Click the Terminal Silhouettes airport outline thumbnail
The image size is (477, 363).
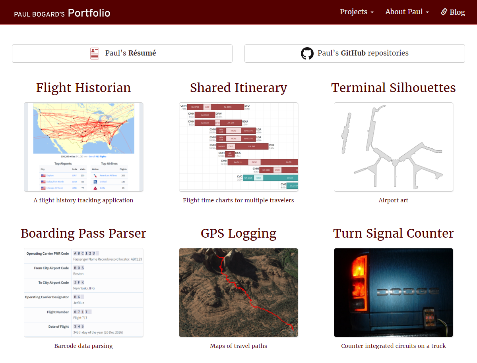(394, 147)
